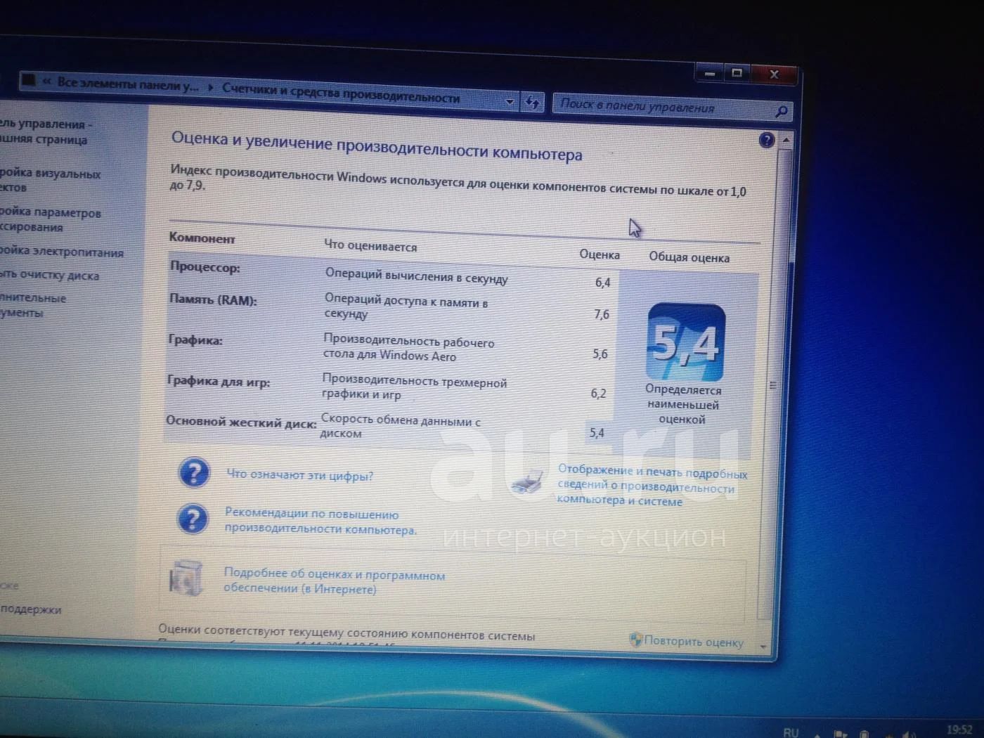
Task: Open sidebar 'Панель управления - домашняя страница'
Action: tap(46, 131)
